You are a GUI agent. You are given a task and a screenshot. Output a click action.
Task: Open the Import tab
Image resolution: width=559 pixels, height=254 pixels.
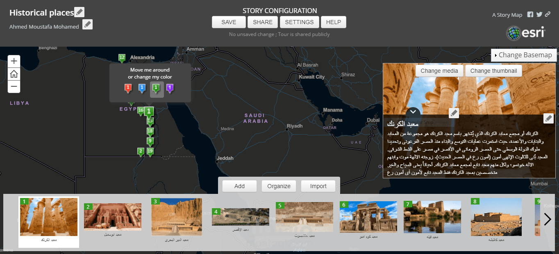click(318, 186)
